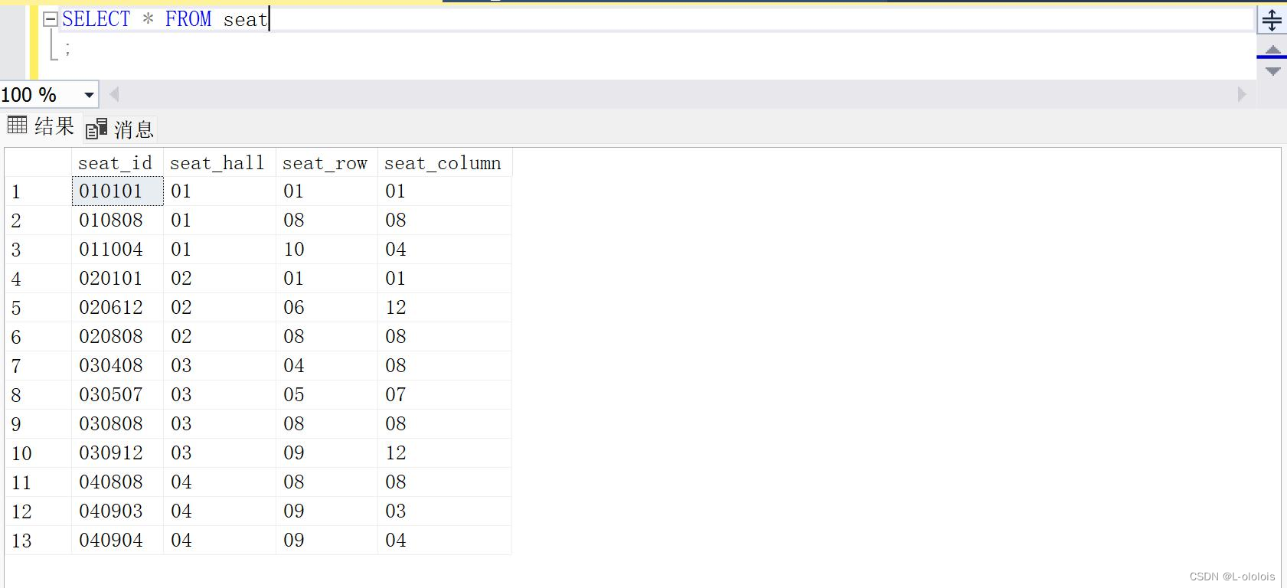This screenshot has height=588, width=1287.
Task: Click the seat_hall column header
Action: pos(220,163)
